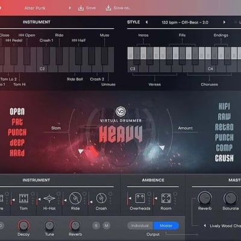
Task: Switch output to Individual
Action: pyautogui.click(x=140, y=226)
